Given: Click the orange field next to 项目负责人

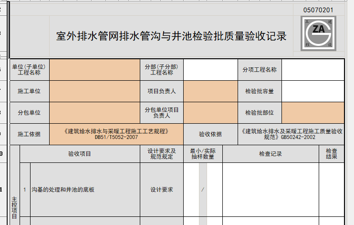Looking at the screenshot, I should pyautogui.click(x=210, y=91).
